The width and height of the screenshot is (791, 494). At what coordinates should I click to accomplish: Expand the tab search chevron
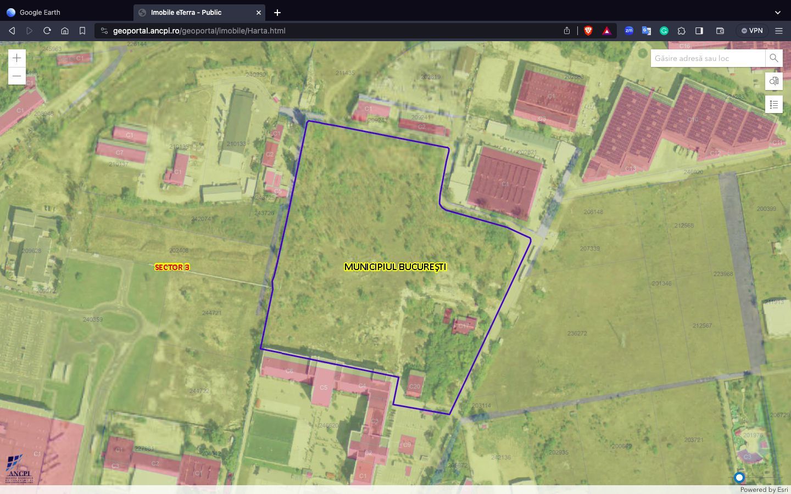pos(777,12)
